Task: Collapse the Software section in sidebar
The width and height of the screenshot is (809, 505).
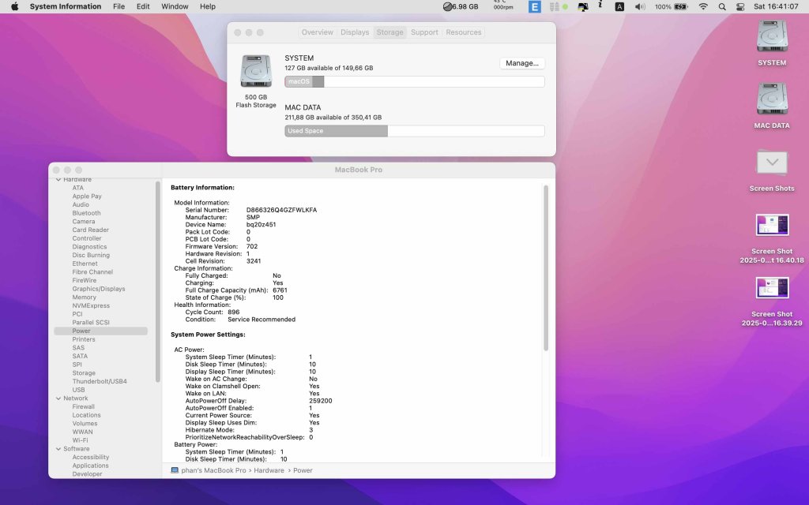Action: tap(58, 449)
